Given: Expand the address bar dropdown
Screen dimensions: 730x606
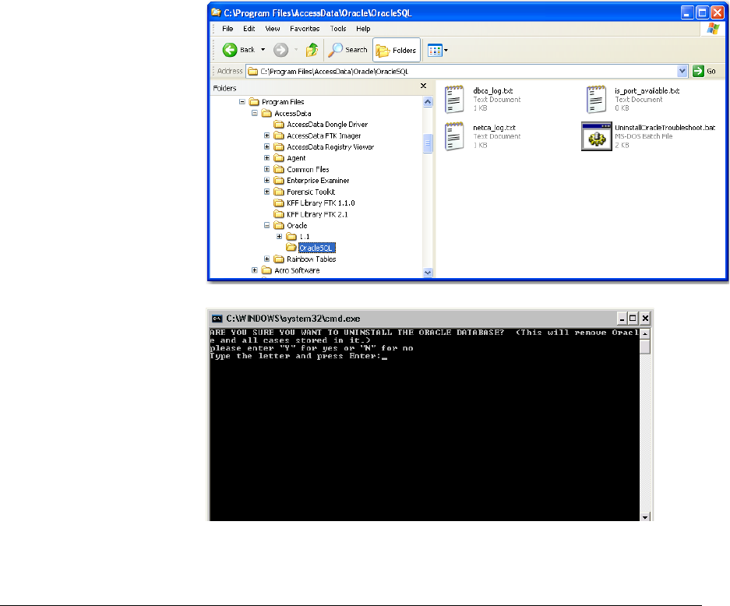Looking at the screenshot, I should [682, 71].
